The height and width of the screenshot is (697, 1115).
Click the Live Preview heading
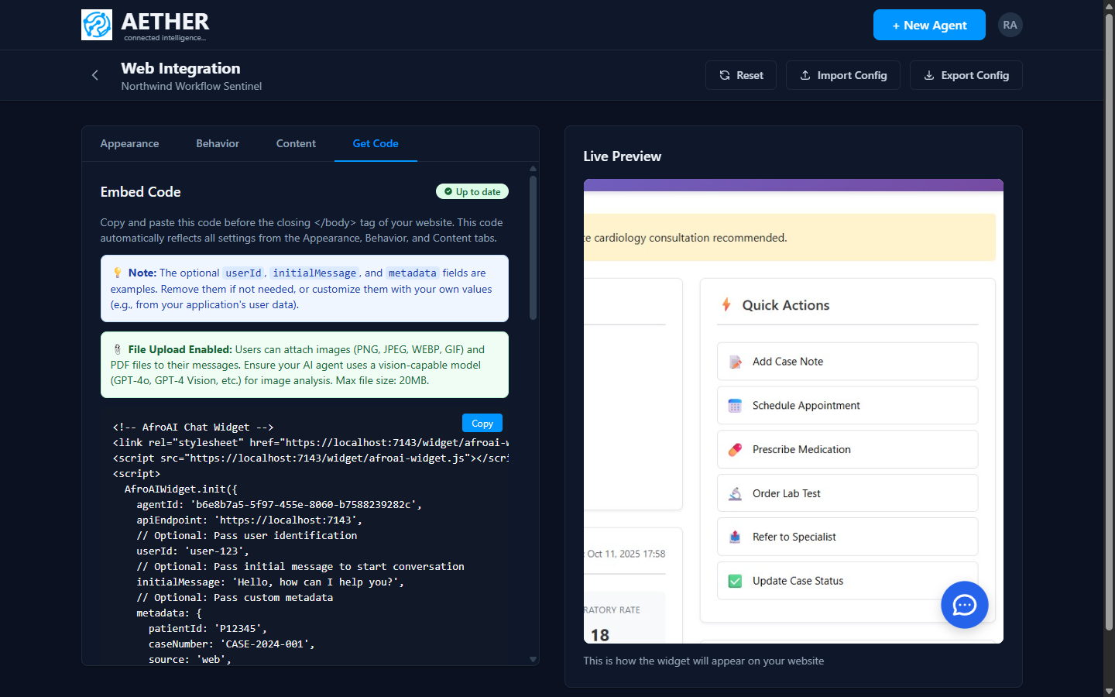coord(622,156)
